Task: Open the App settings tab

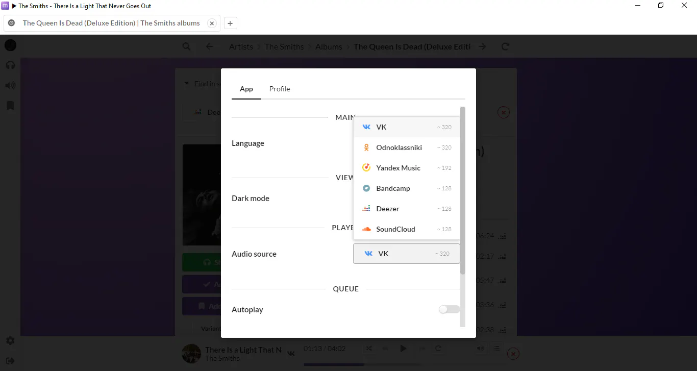Action: click(246, 89)
